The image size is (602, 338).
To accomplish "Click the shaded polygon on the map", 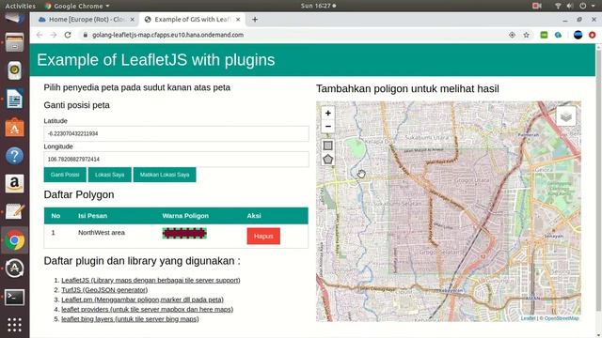I will coord(449,210).
